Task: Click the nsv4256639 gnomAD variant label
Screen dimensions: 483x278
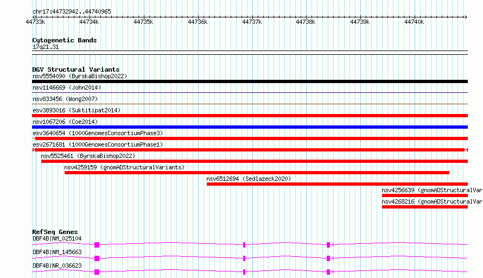Action: [431, 190]
